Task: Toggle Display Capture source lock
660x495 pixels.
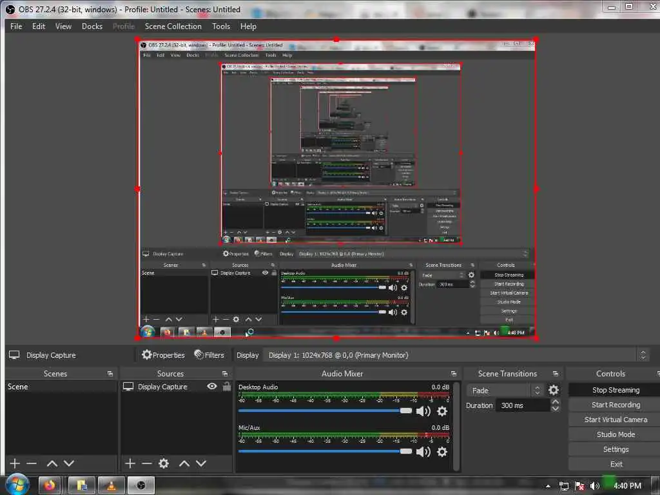Action: tap(226, 386)
